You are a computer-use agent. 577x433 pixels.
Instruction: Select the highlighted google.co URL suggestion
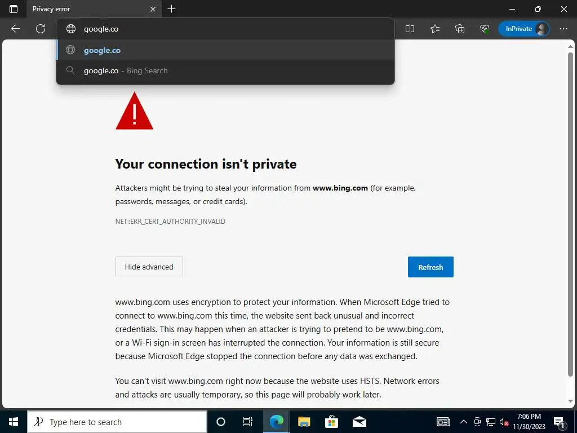tap(225, 50)
